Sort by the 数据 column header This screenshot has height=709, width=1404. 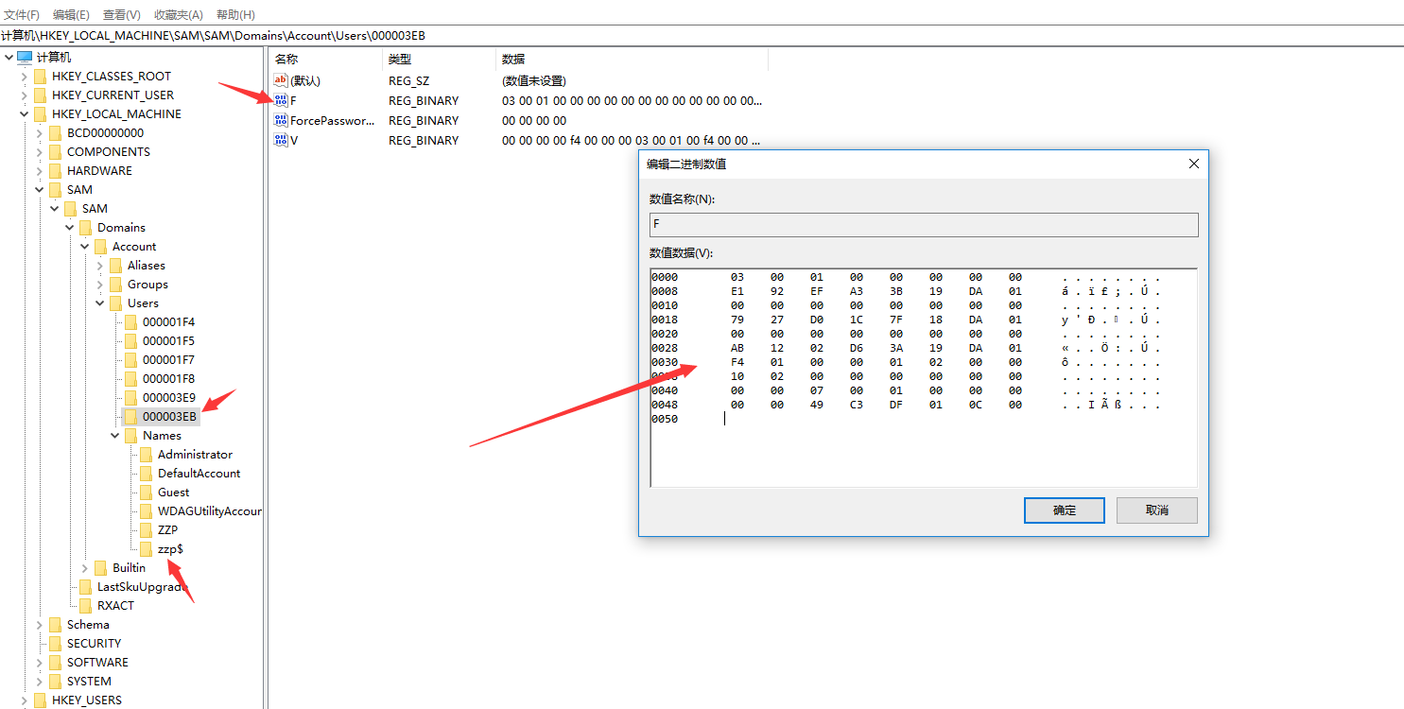coord(632,60)
